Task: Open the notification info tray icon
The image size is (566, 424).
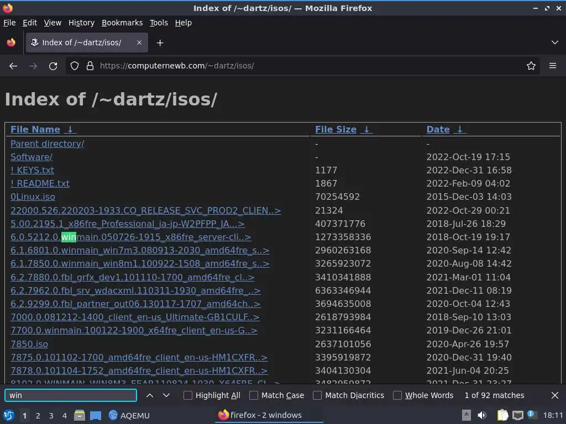Action: (531, 415)
